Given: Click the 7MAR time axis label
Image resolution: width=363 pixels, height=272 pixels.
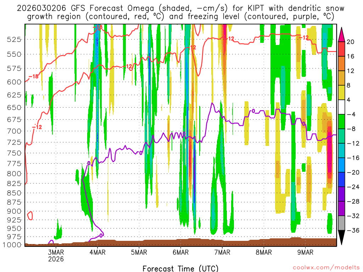Looking at the screenshot, I should 222,252.
